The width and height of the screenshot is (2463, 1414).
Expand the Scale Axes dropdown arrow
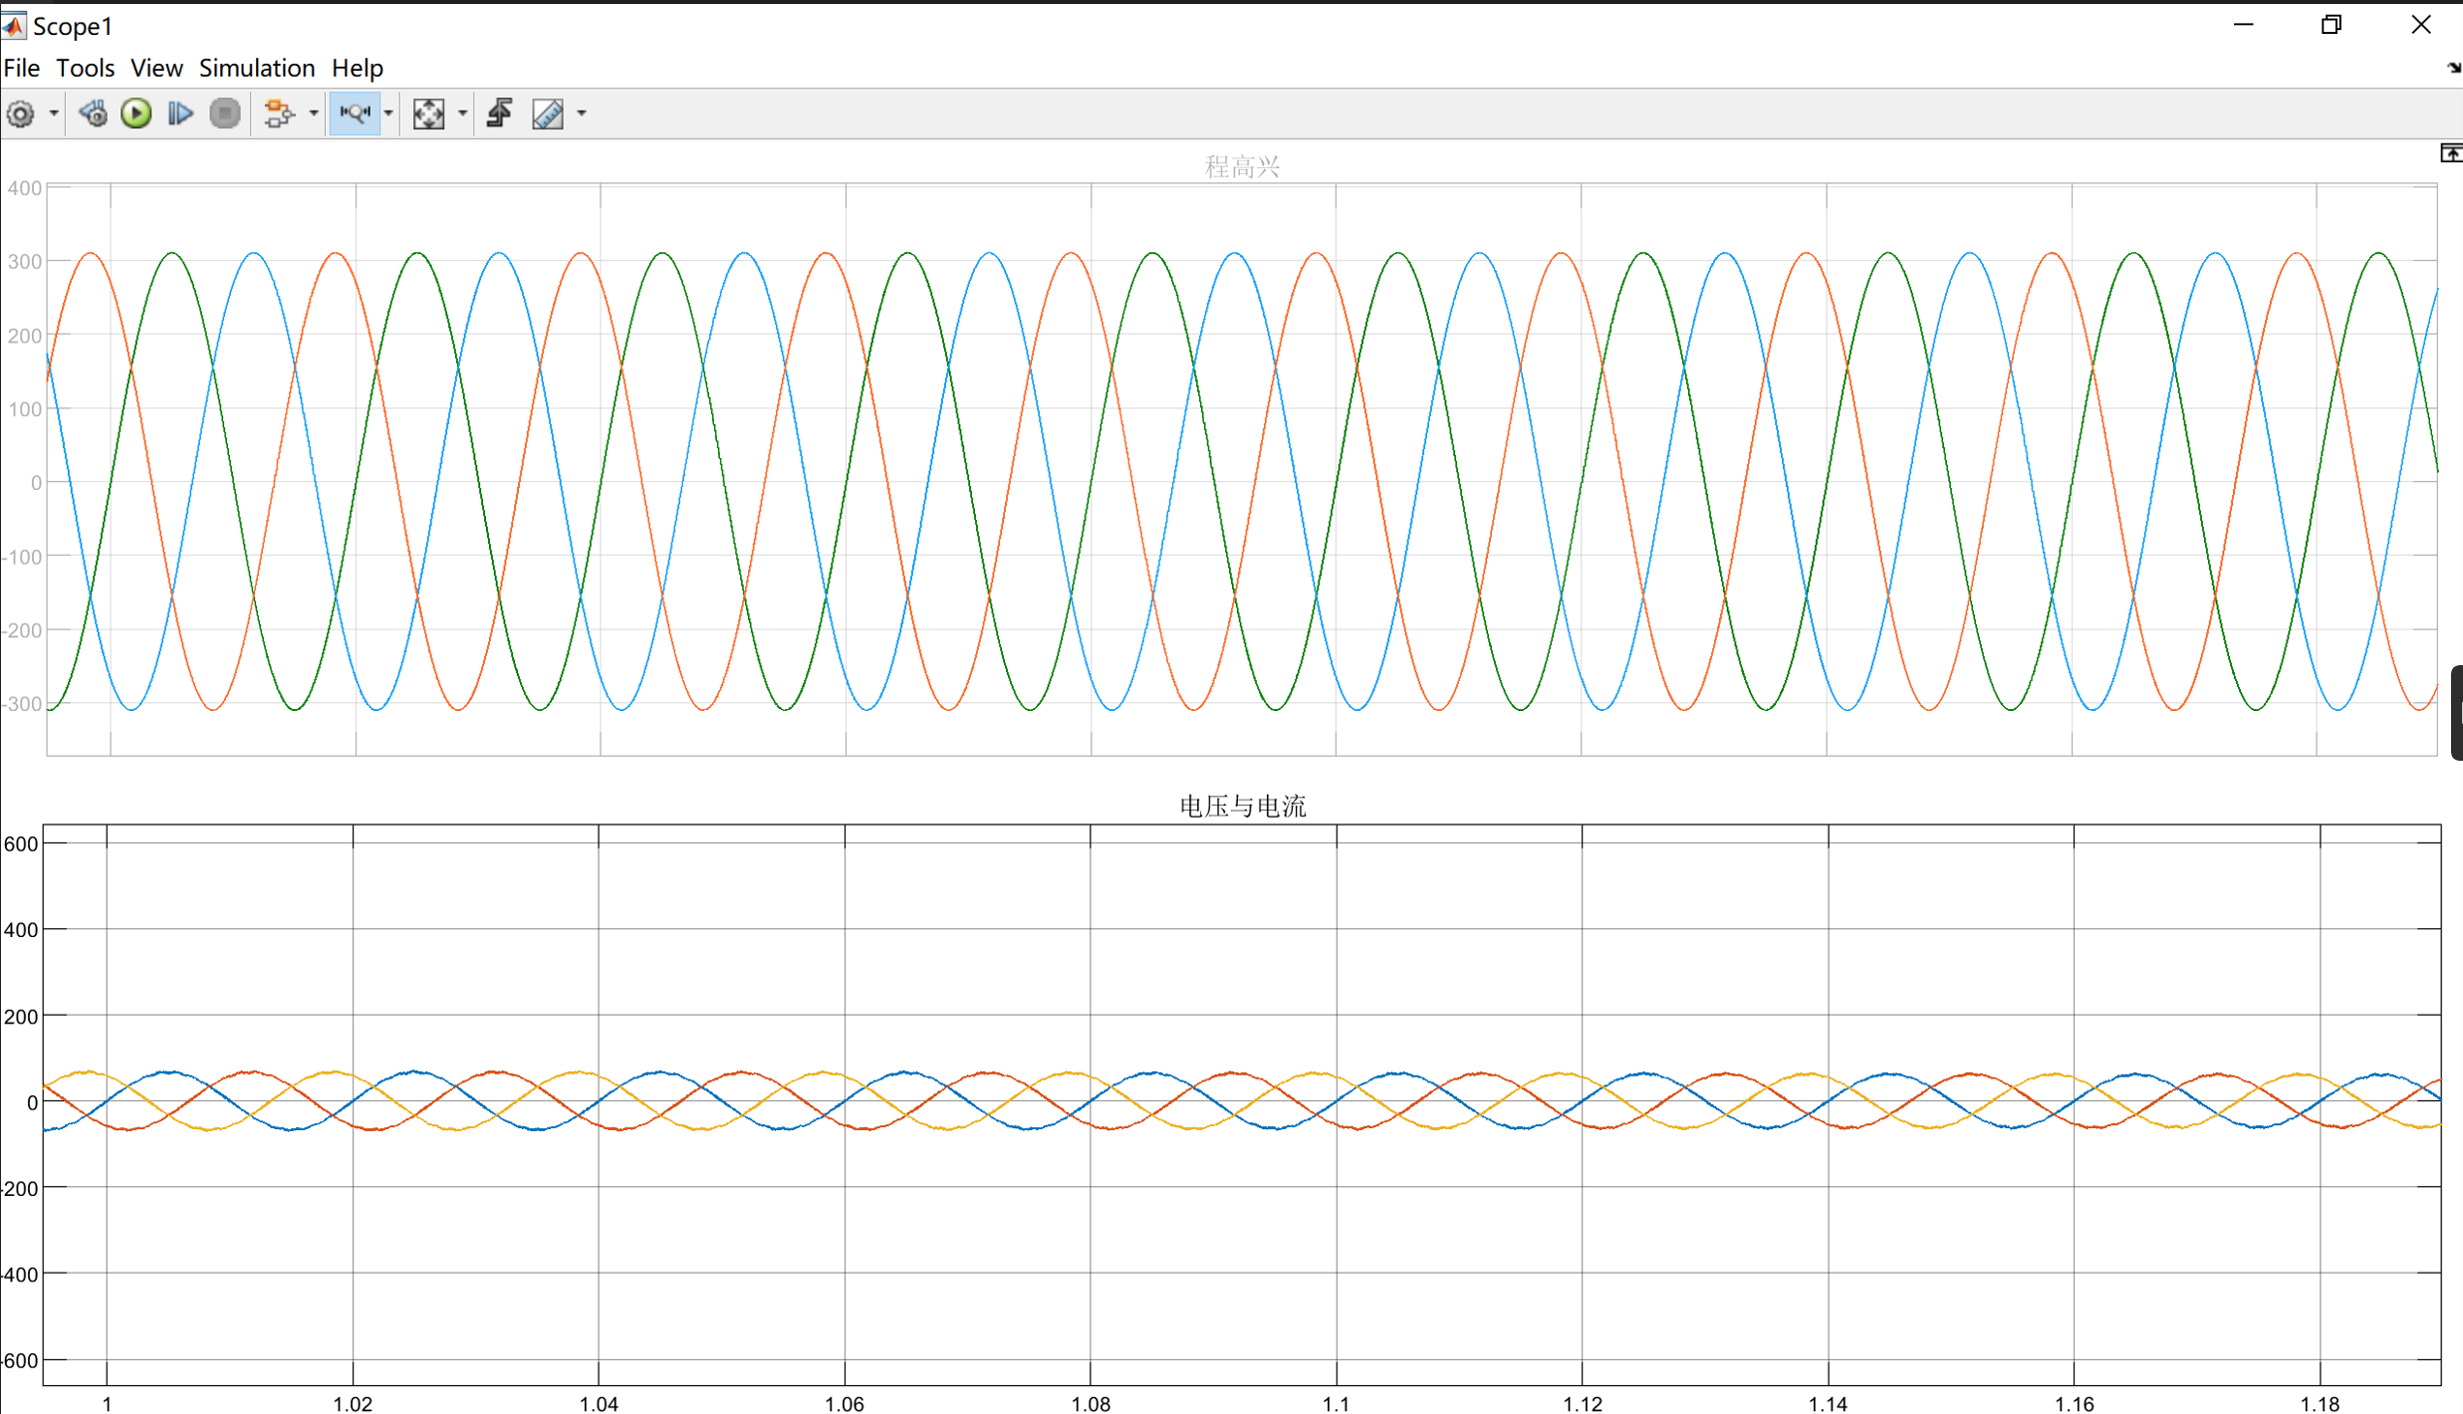point(462,114)
